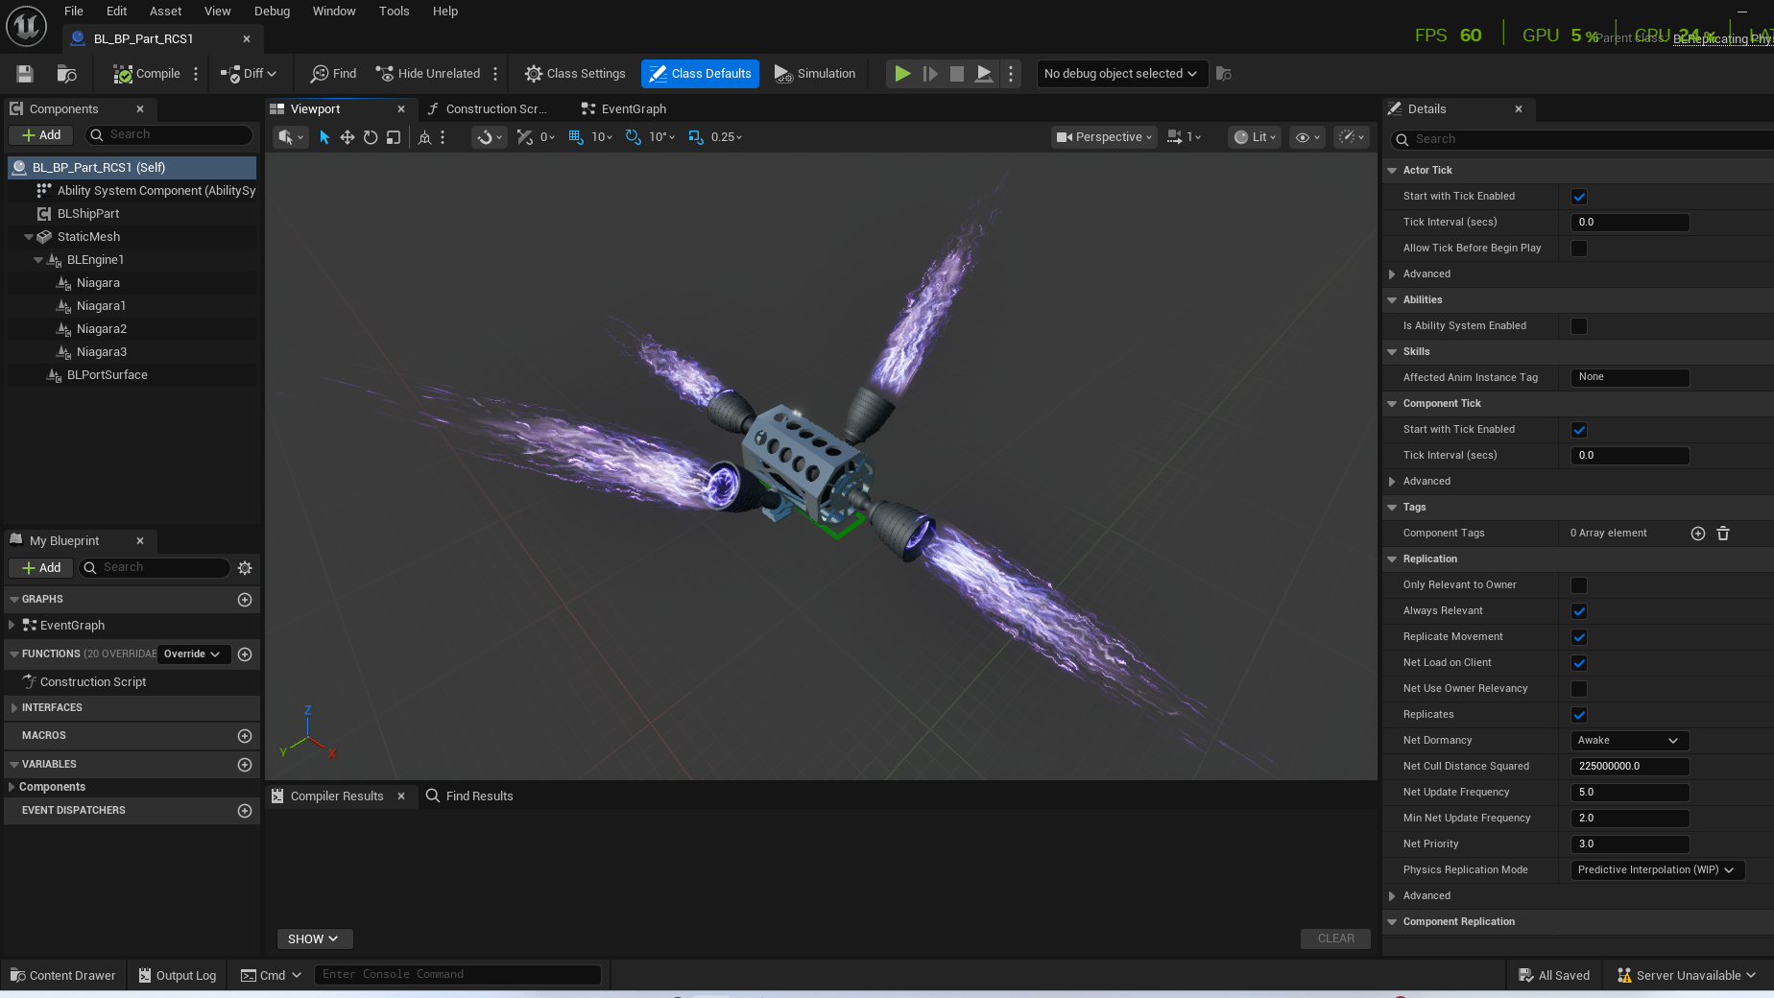Open the Physics Replication Mode dropdown
Image resolution: width=1774 pixels, height=998 pixels.
tap(1657, 870)
